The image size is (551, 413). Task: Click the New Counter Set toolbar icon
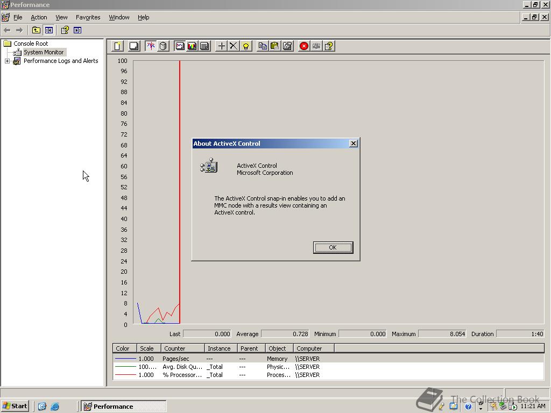click(118, 46)
